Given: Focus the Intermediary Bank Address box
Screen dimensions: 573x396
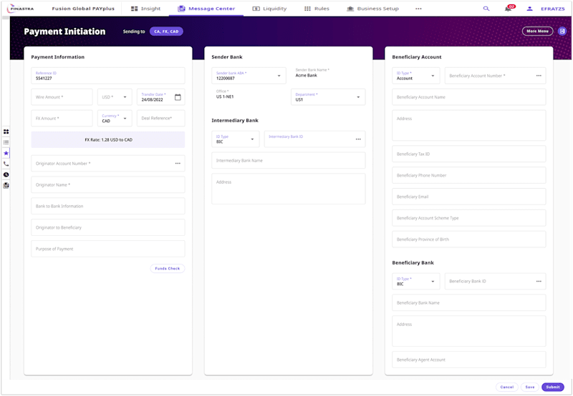Looking at the screenshot, I should (289, 189).
